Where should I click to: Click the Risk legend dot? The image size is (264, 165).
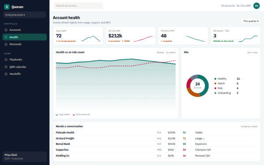[215, 88]
